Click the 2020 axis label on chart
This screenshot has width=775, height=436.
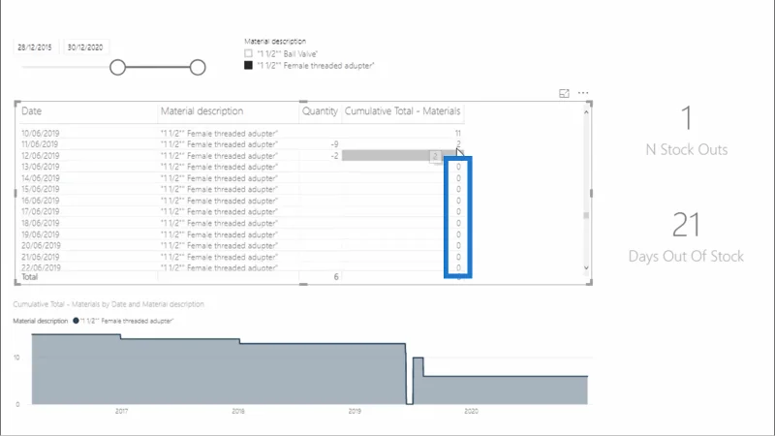(471, 411)
